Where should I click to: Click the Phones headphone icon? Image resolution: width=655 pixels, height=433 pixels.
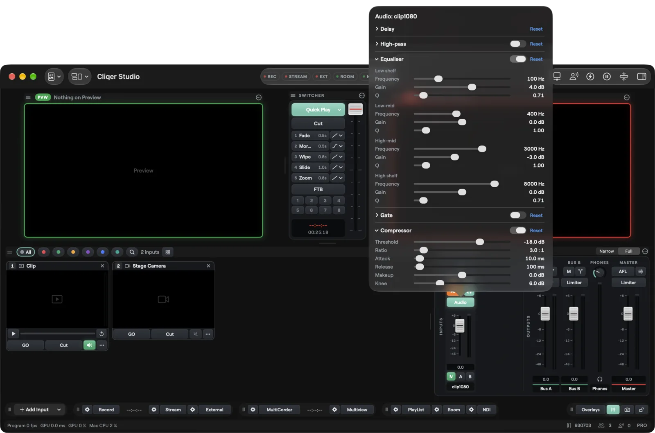[x=600, y=379]
